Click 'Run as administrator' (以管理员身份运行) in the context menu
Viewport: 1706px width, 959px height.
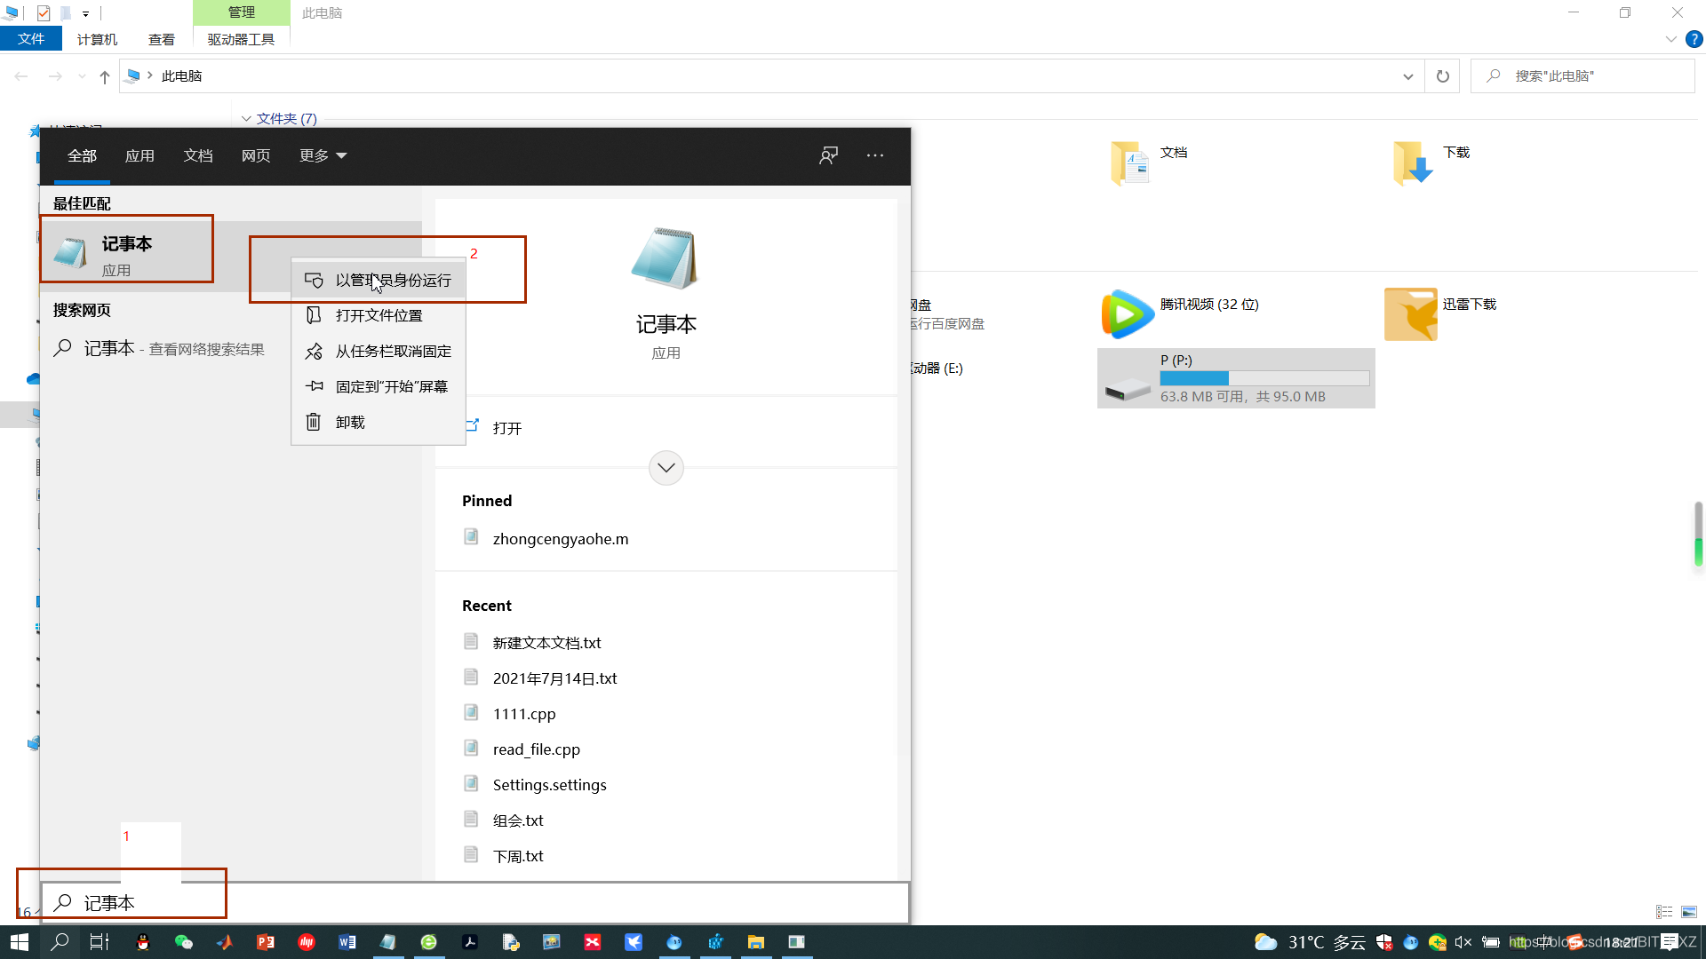pos(392,281)
